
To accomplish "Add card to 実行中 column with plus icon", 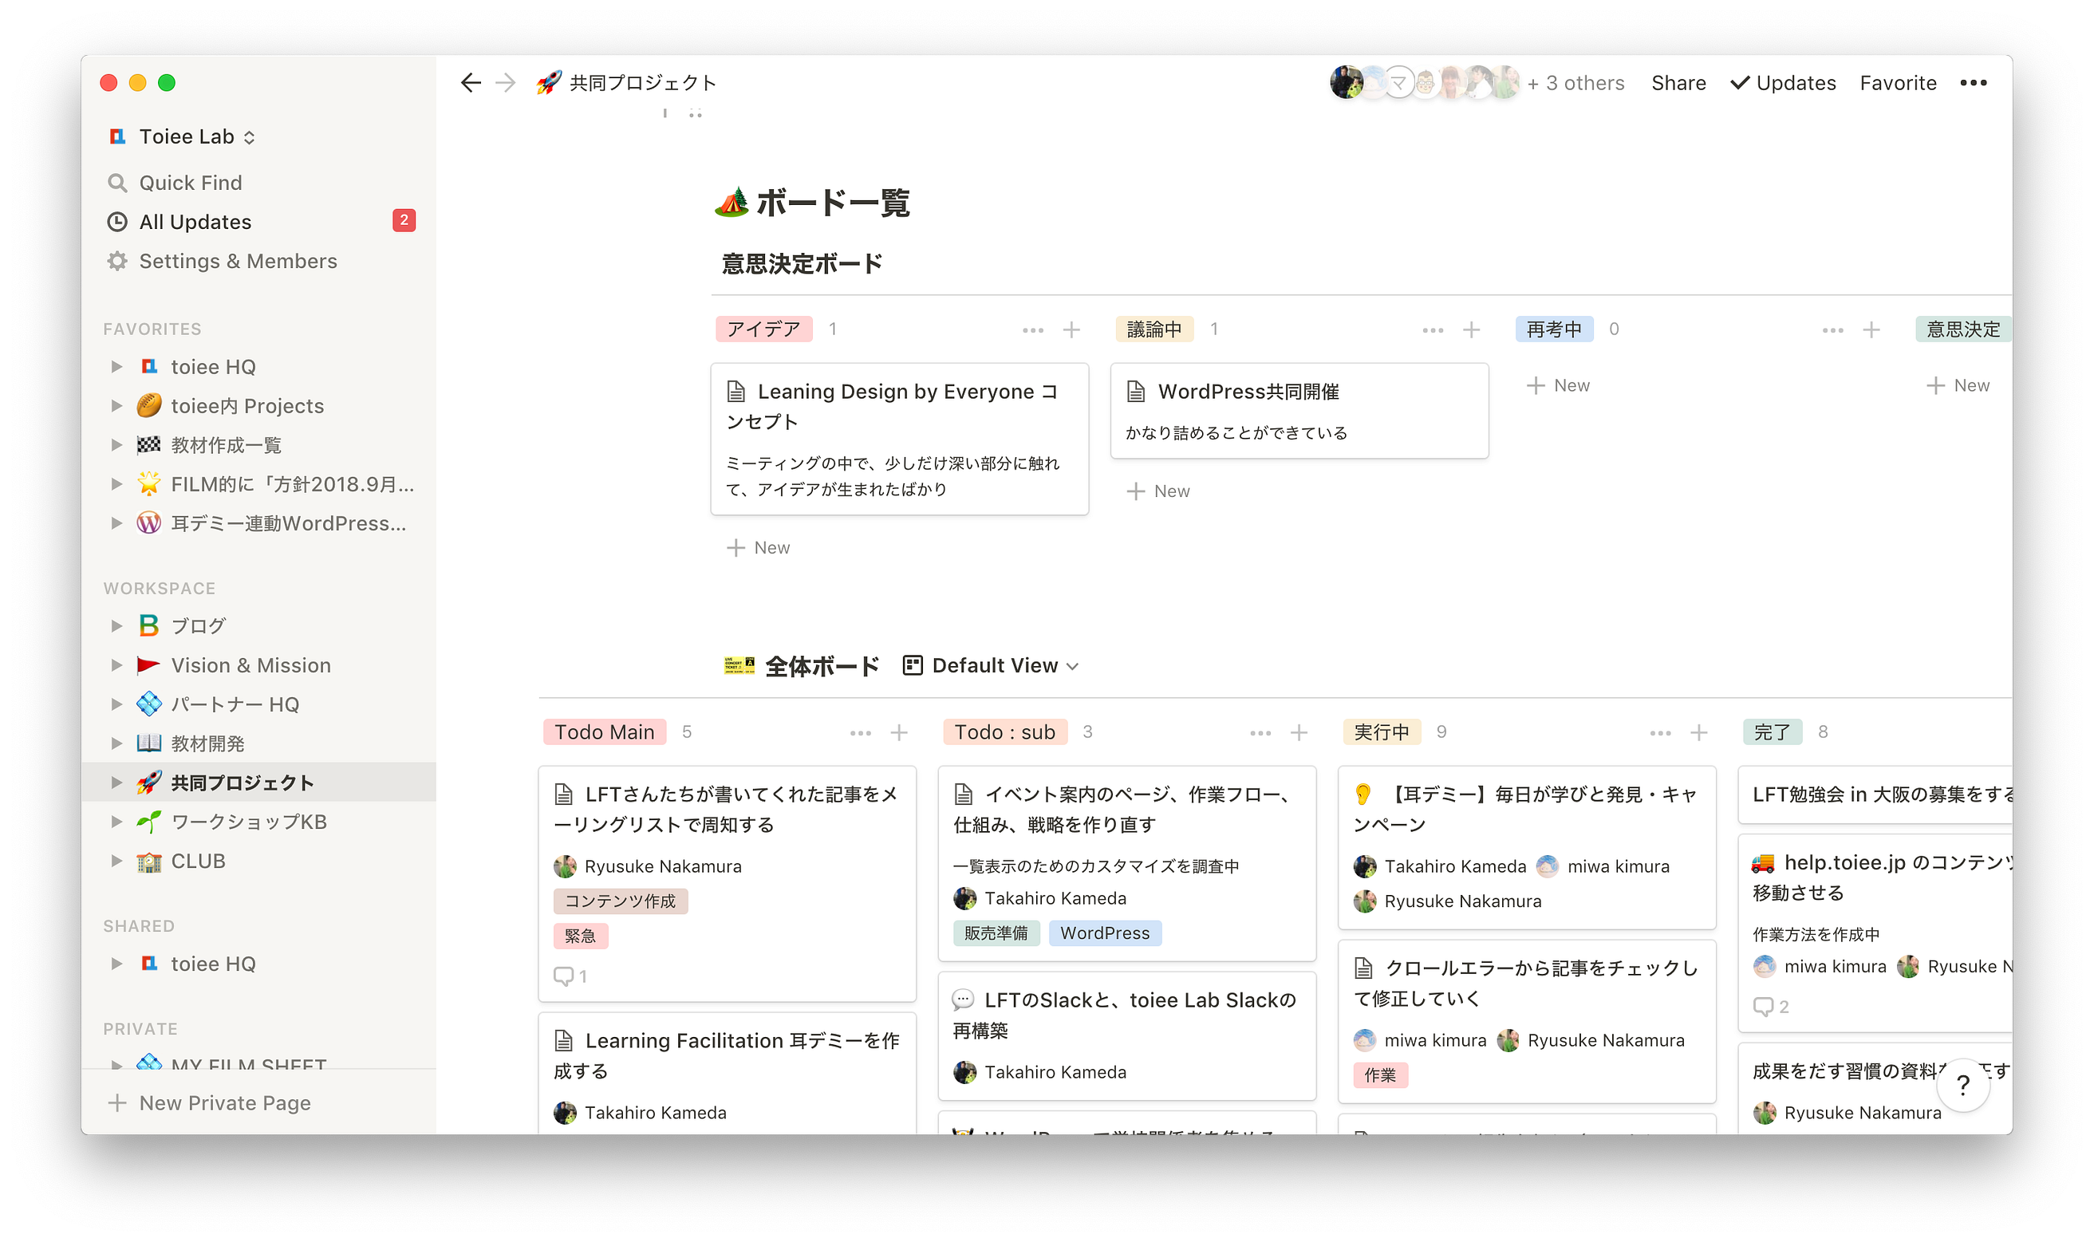I will [x=1698, y=732].
